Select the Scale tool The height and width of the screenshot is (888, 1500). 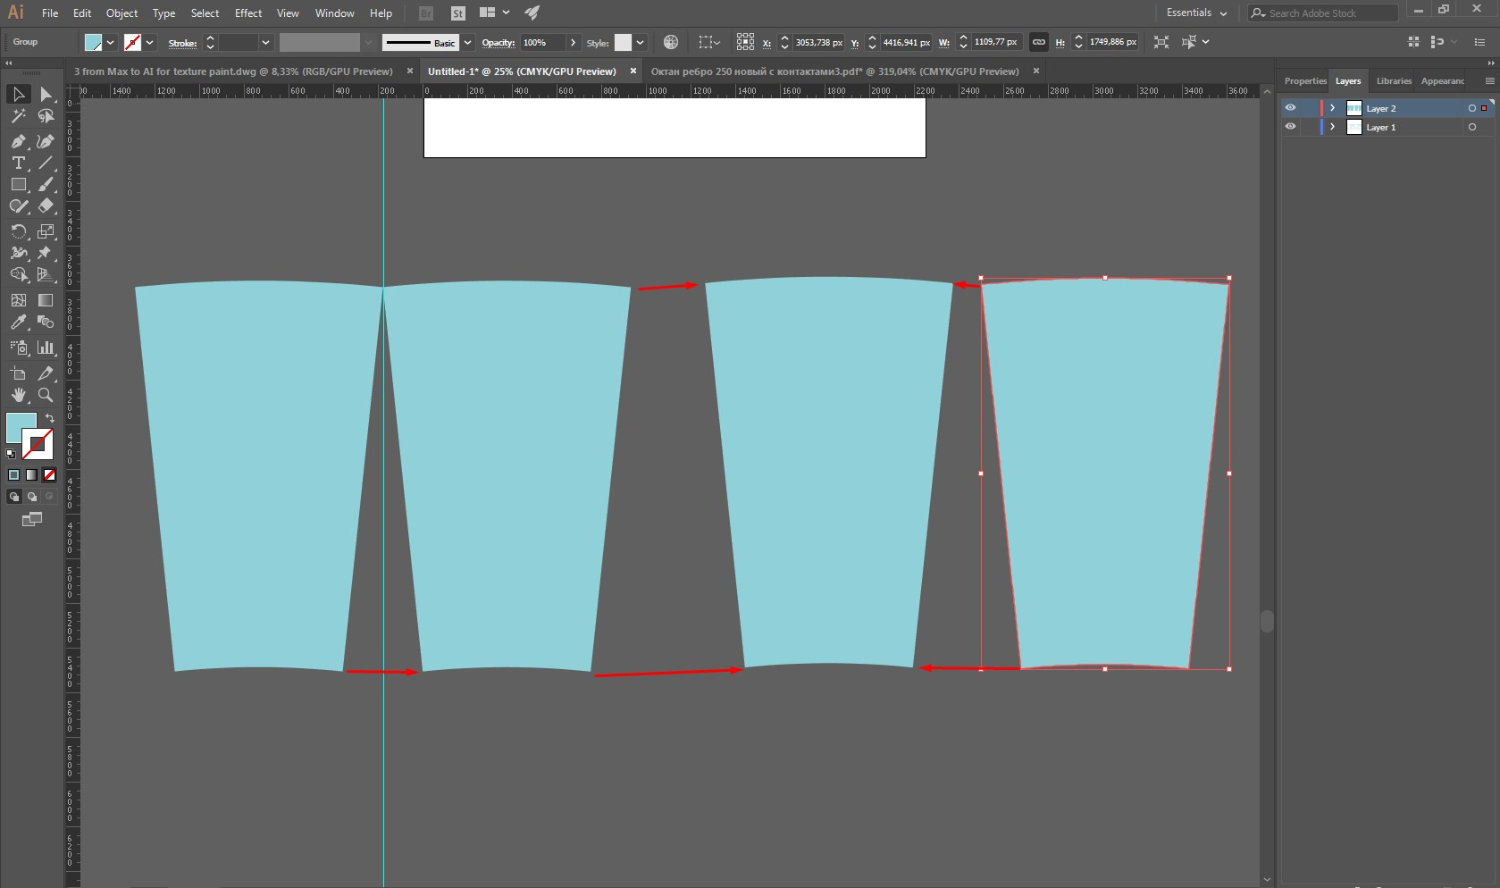(46, 231)
